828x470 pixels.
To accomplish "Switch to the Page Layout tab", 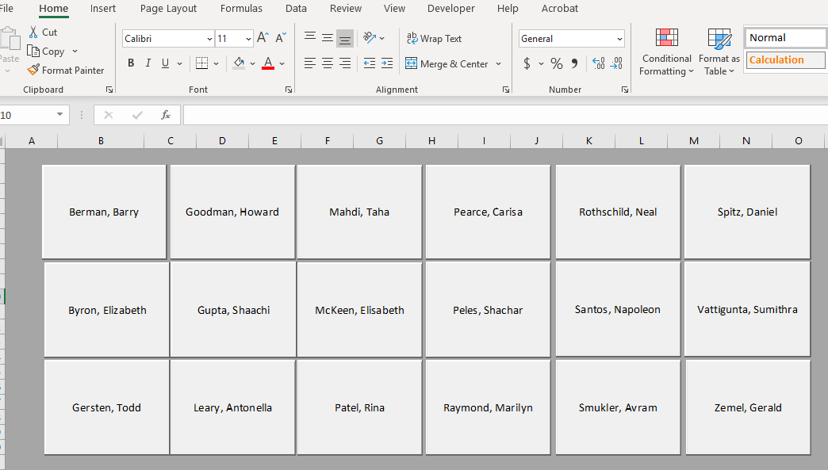I will [168, 9].
